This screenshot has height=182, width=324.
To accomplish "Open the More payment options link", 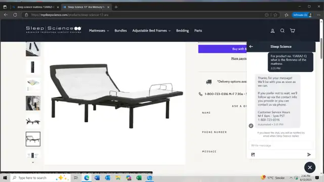I will point(239,59).
